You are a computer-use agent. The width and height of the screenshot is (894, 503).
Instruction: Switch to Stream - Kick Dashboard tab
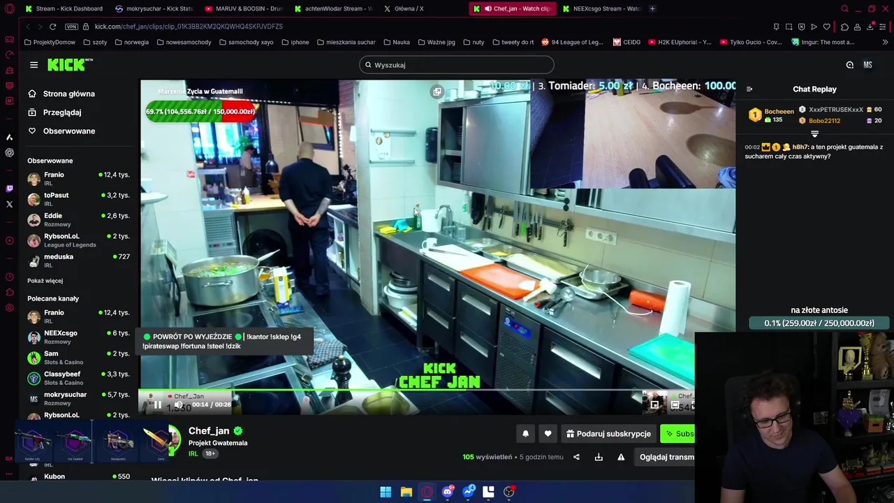click(x=63, y=8)
